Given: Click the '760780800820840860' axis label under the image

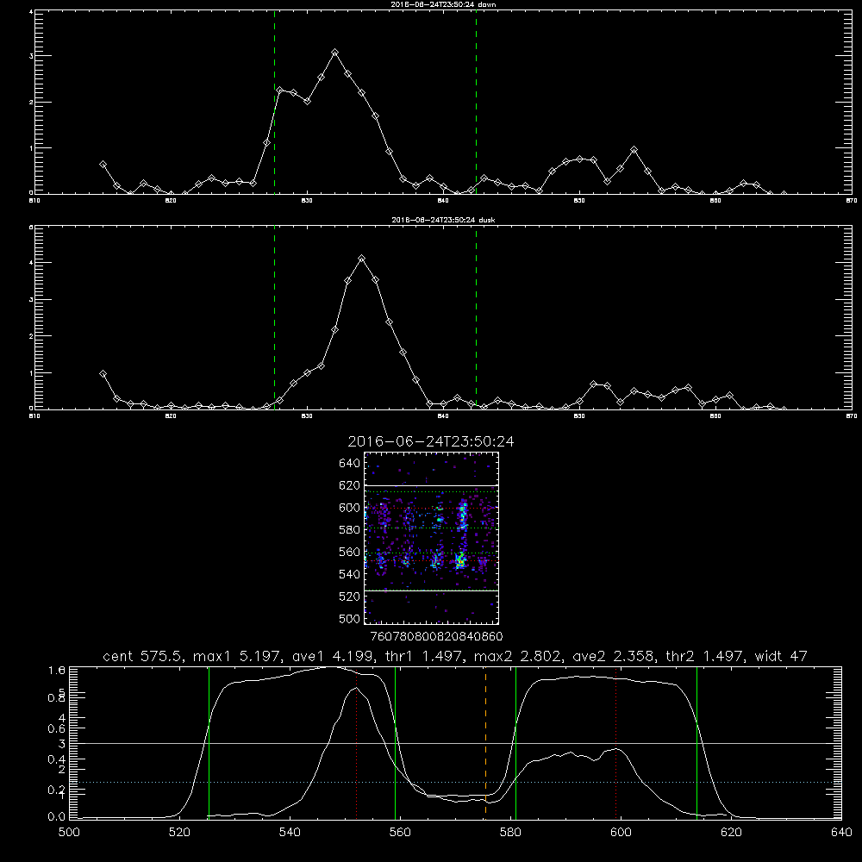Looking at the screenshot, I should pos(437,637).
